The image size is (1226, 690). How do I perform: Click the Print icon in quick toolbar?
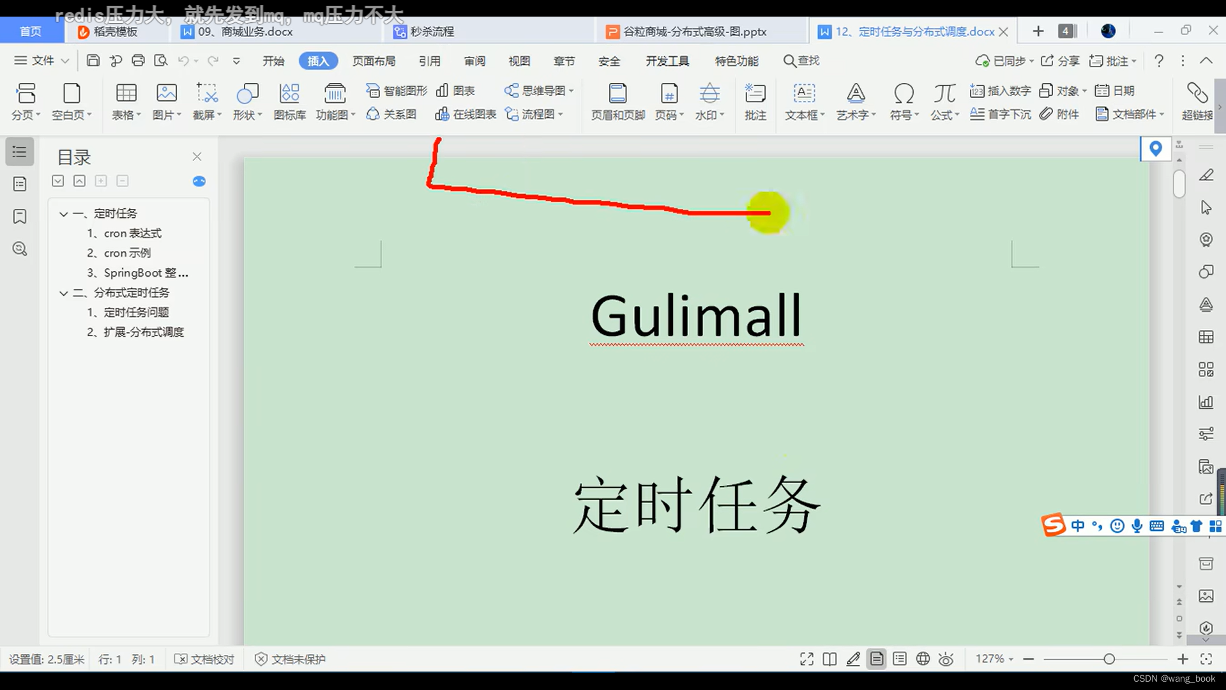(x=138, y=61)
